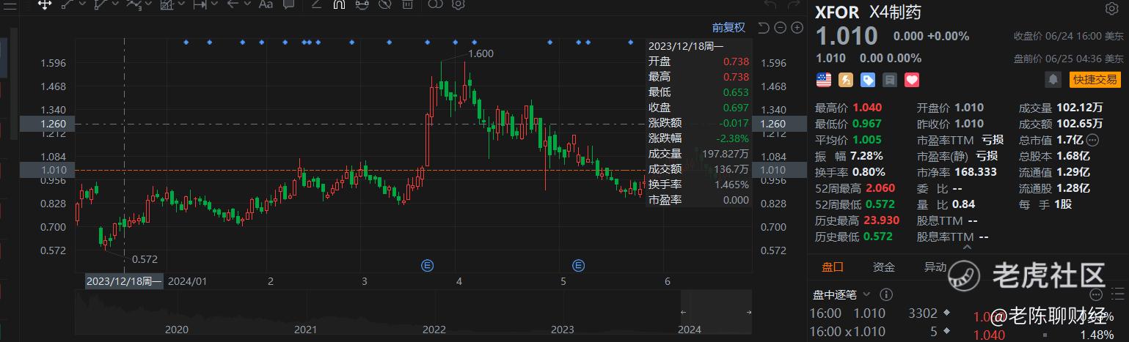The height and width of the screenshot is (342, 1129).
Task: Zoom in chart with plus button
Action: [x=797, y=28]
